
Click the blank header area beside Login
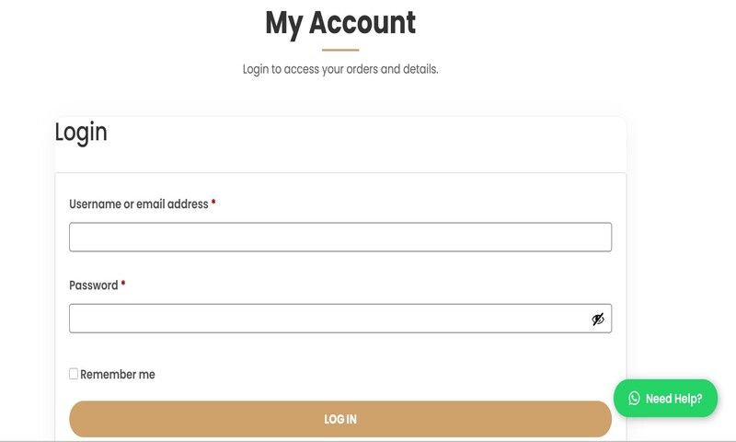tap(368, 143)
